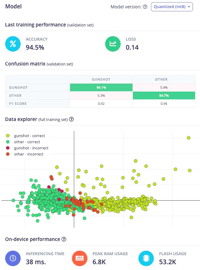Viewport: 200px width, 270px height.
Task: Select the top-right outlier gunshot data point
Action: (x=189, y=138)
